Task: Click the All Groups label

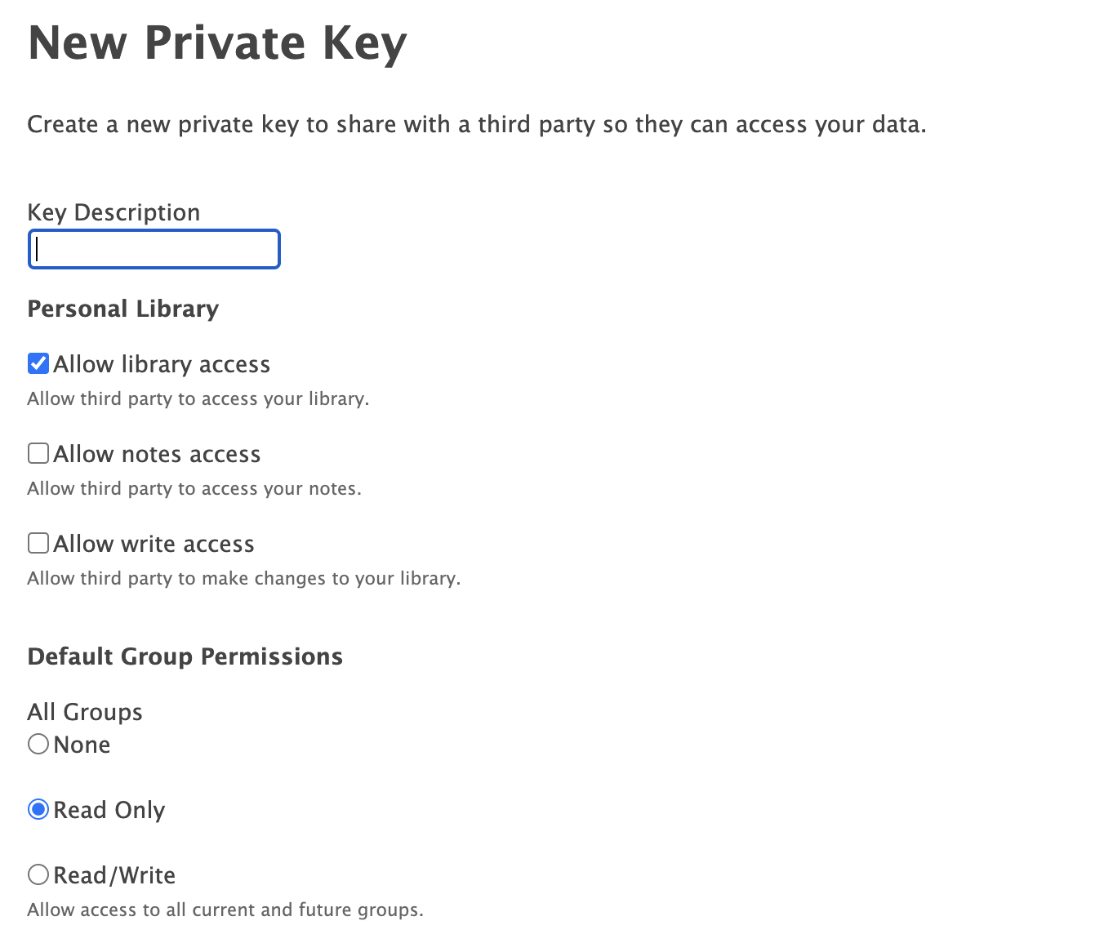Action: [x=85, y=711]
